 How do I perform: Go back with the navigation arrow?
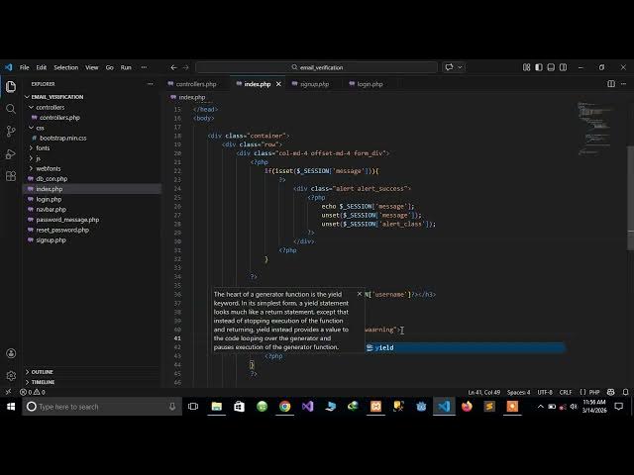[x=173, y=67]
